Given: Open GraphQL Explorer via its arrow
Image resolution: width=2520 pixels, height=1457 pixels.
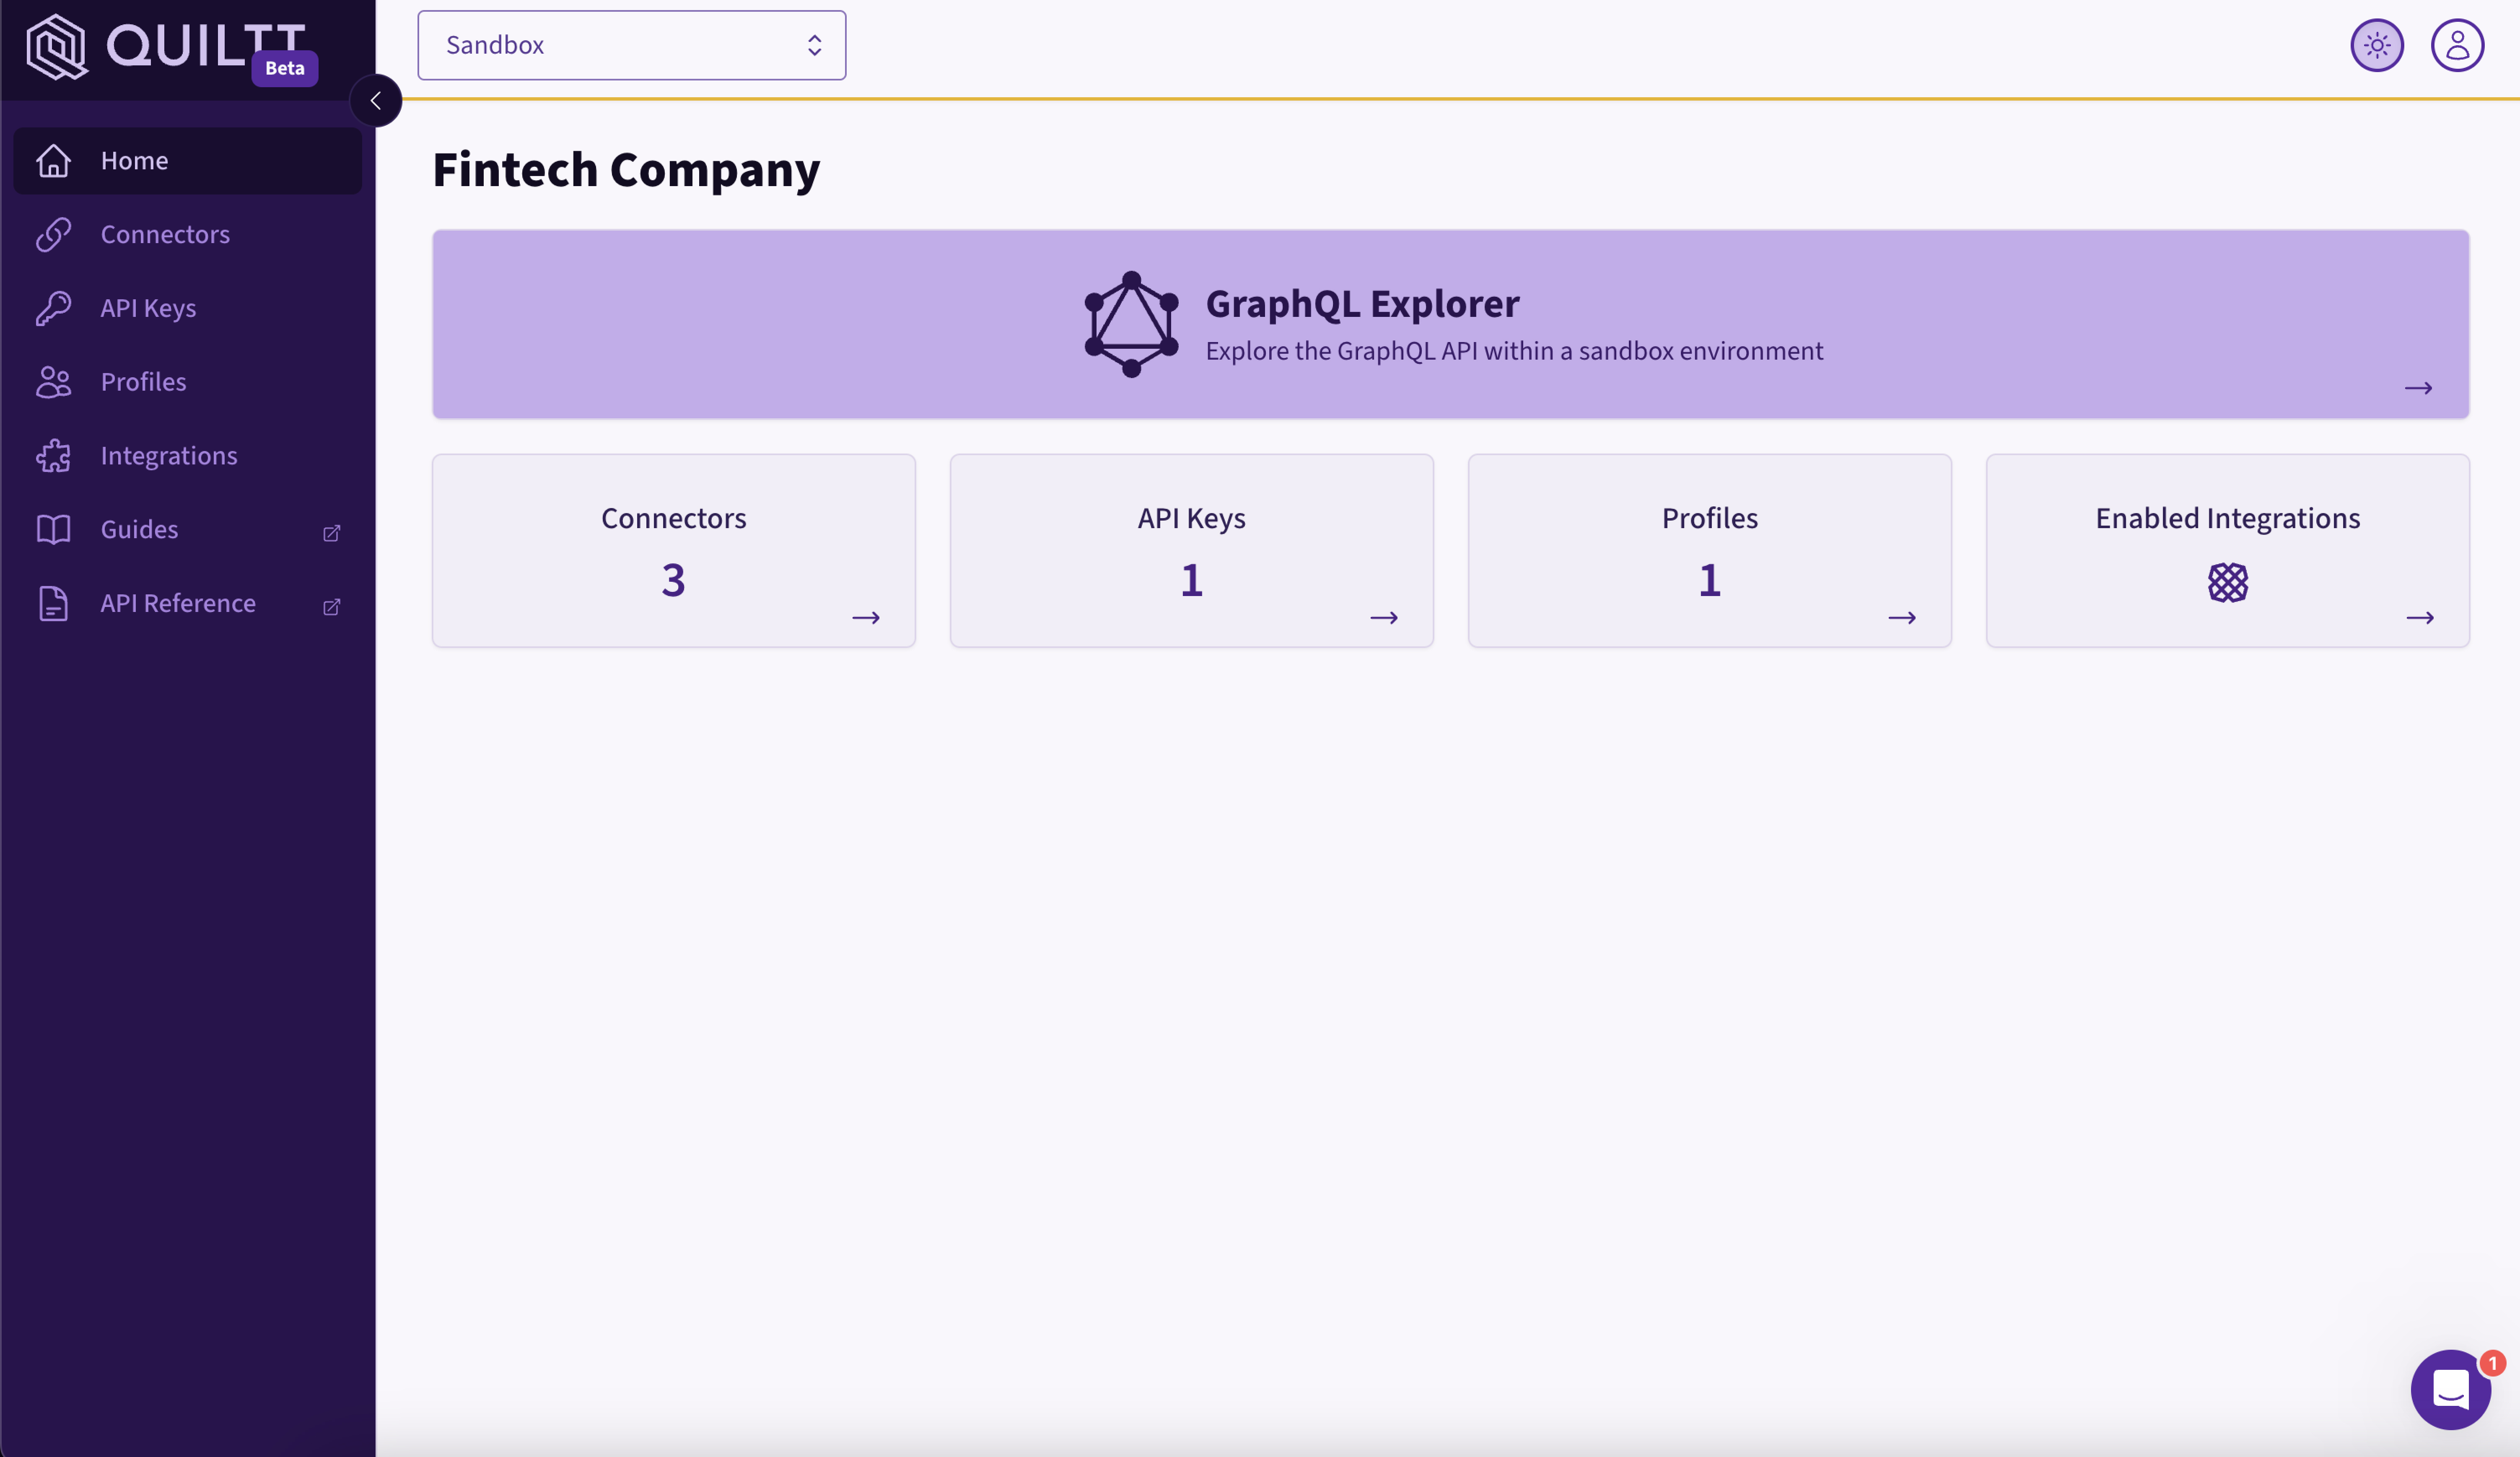Looking at the screenshot, I should 2419,388.
